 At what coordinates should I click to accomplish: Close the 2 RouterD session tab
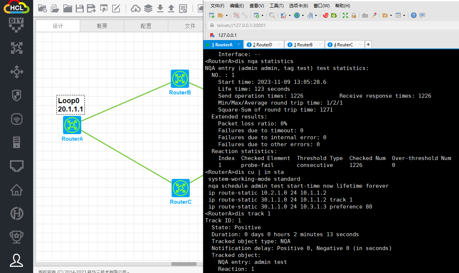coord(279,44)
